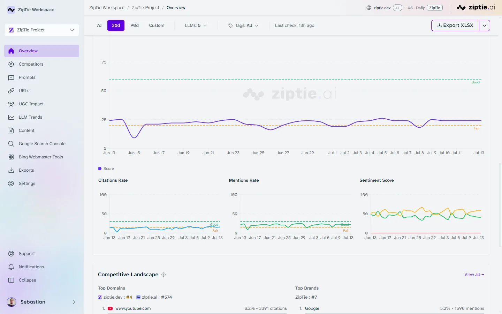
Task: Select the 7d time range
Action: pyautogui.click(x=99, y=25)
